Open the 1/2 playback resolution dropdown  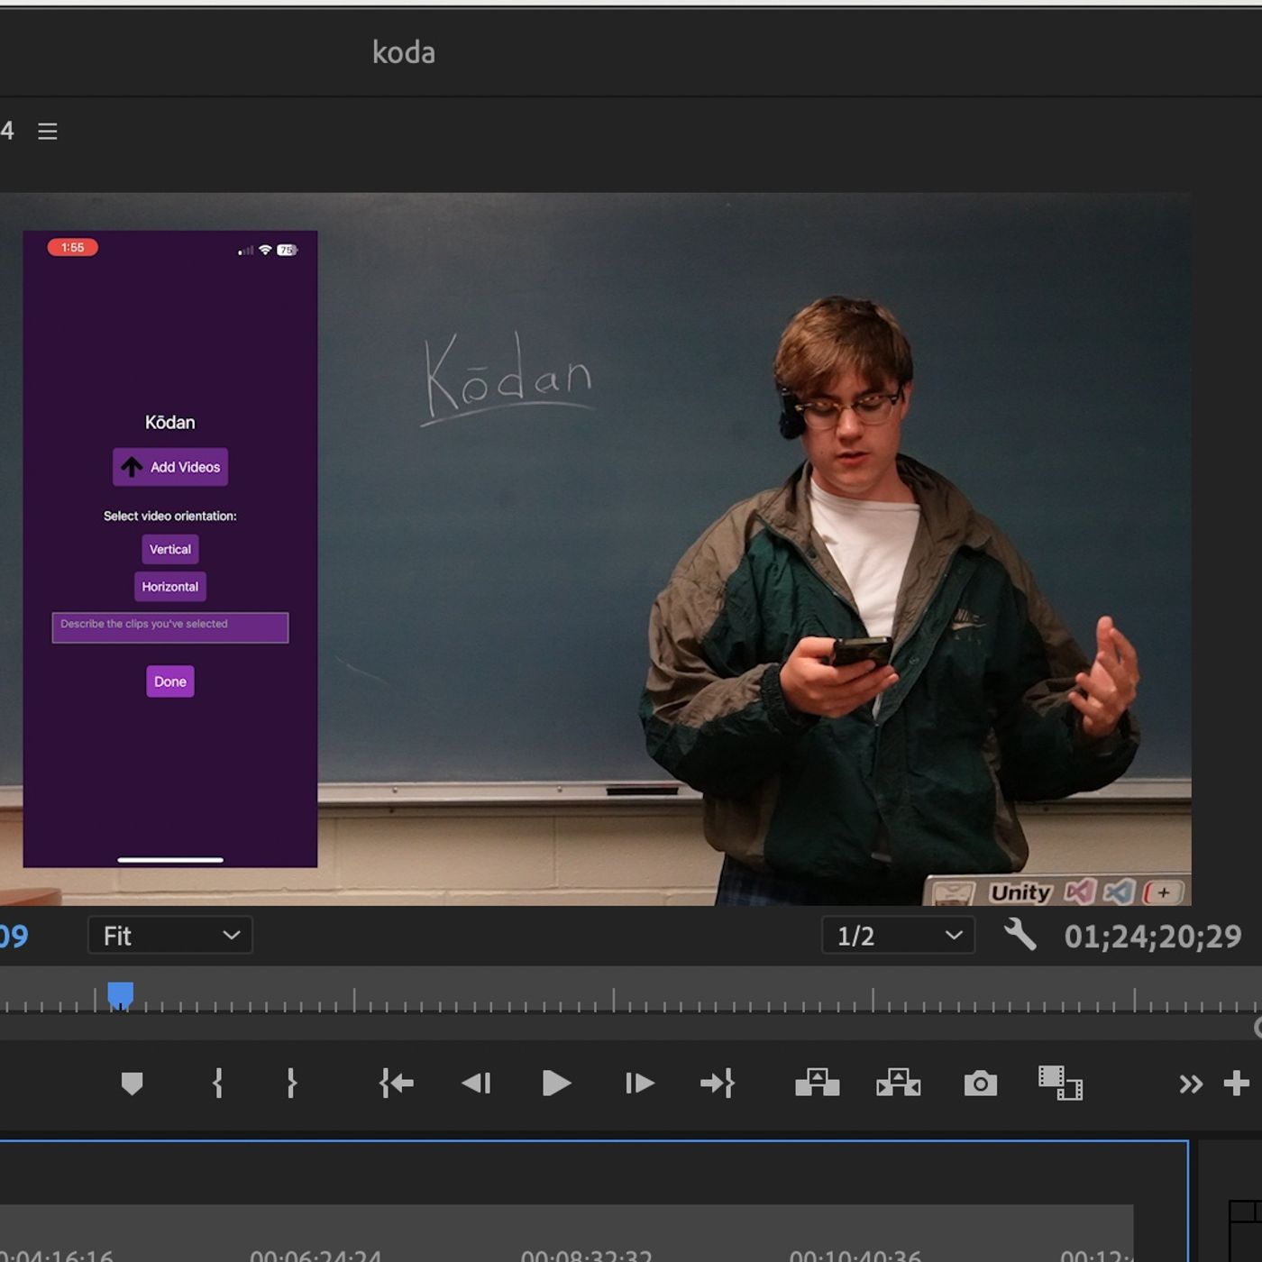point(898,936)
